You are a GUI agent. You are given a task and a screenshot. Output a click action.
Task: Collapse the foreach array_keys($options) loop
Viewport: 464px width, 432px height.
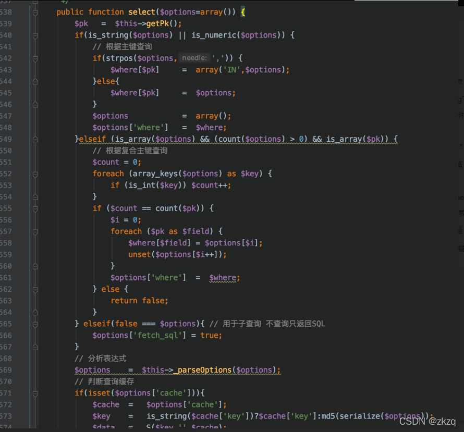pyautogui.click(x=35, y=174)
